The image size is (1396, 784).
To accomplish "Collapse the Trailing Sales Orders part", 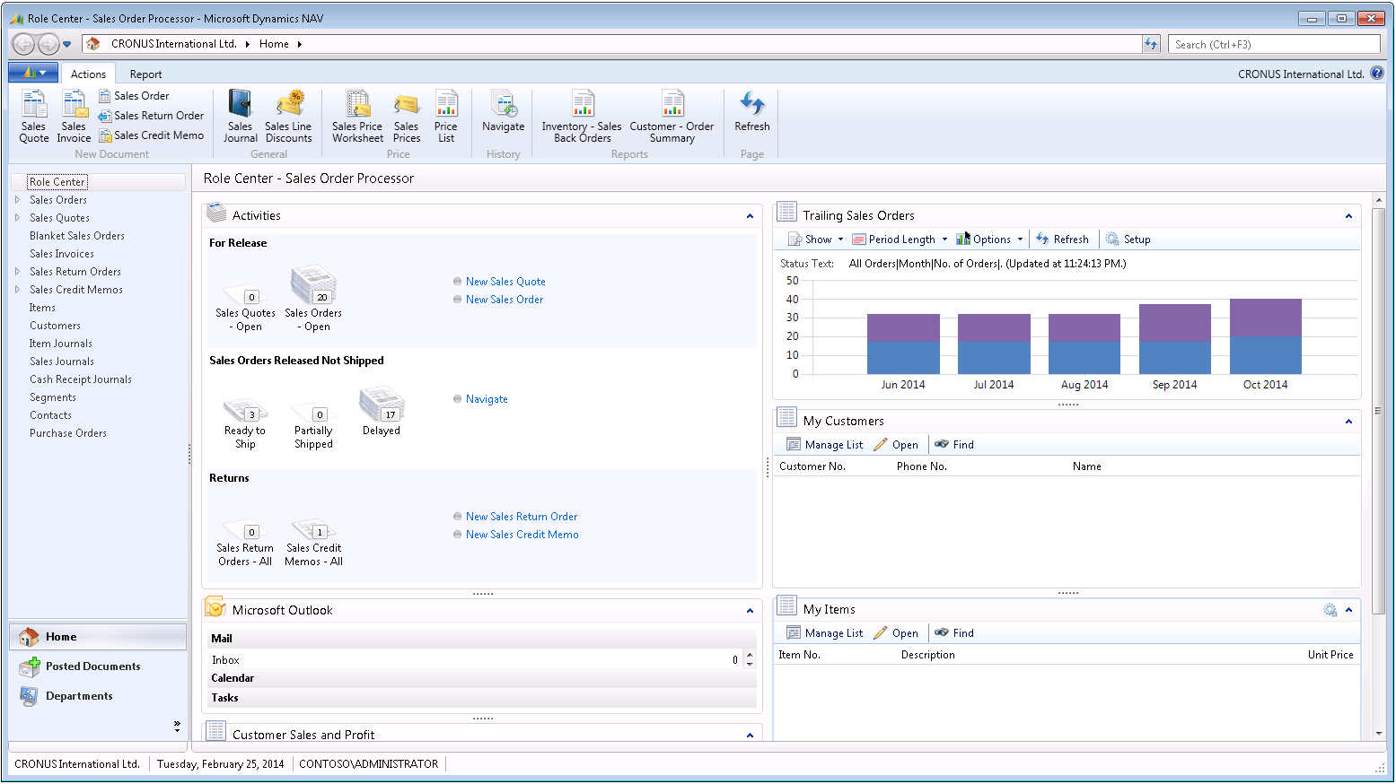I will pyautogui.click(x=1348, y=216).
